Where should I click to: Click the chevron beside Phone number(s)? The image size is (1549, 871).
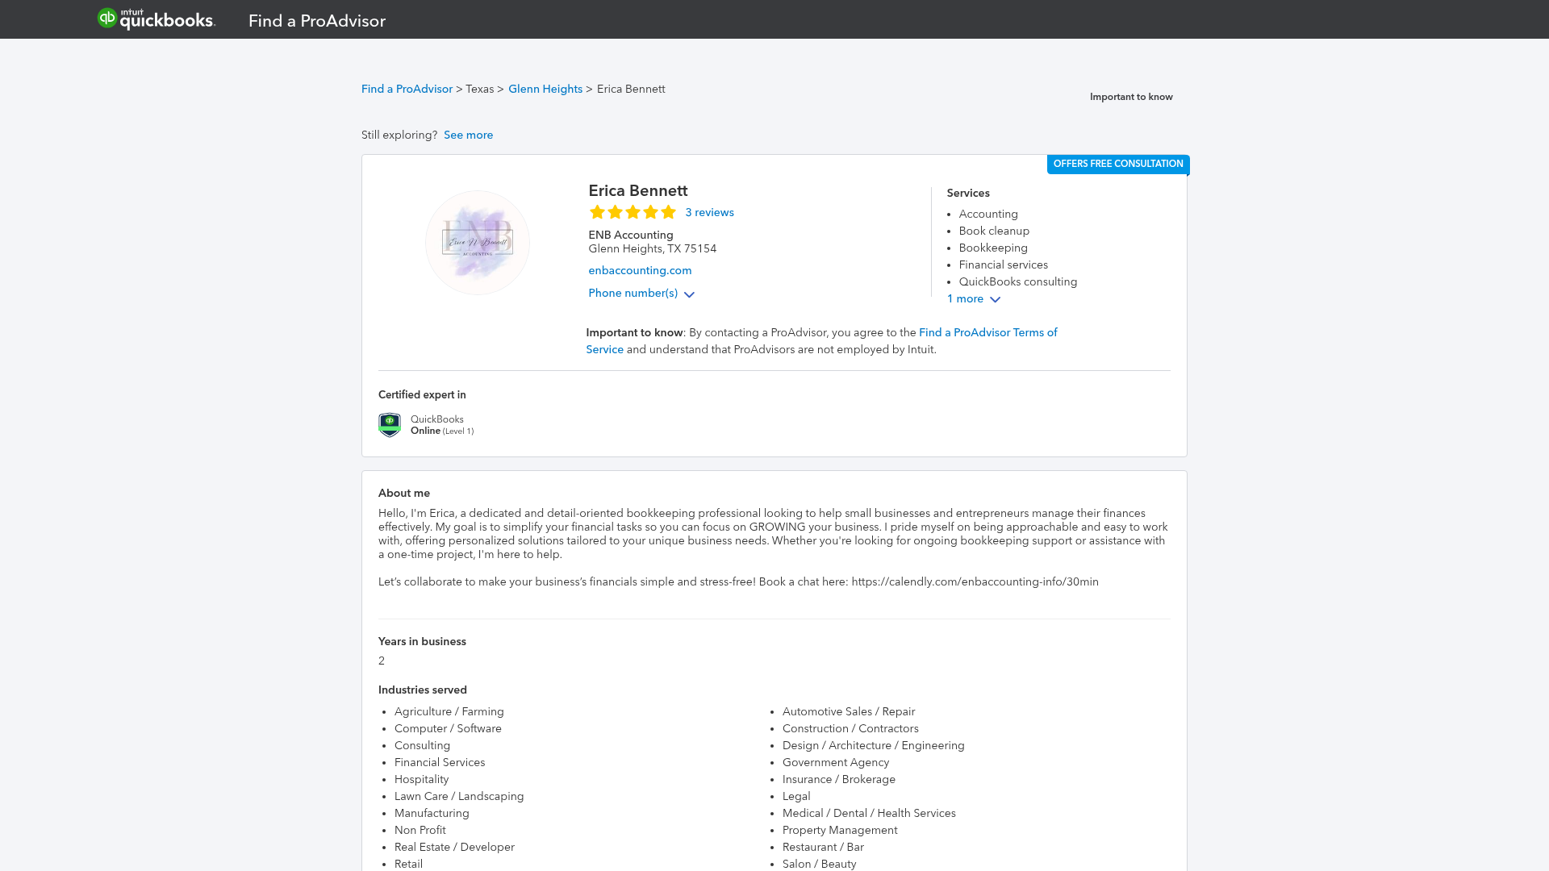689,295
